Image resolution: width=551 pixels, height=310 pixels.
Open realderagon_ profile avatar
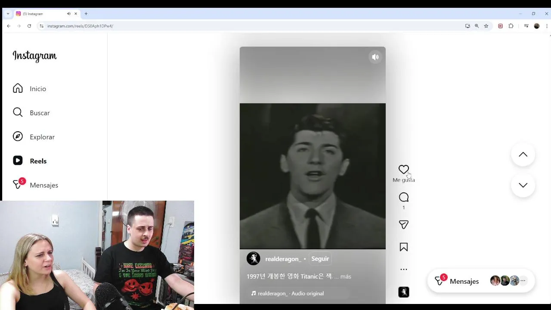pos(253,259)
